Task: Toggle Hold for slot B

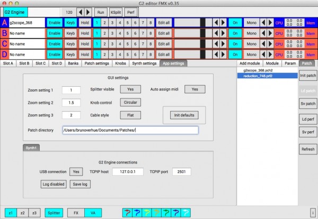Action: pos(85,33)
